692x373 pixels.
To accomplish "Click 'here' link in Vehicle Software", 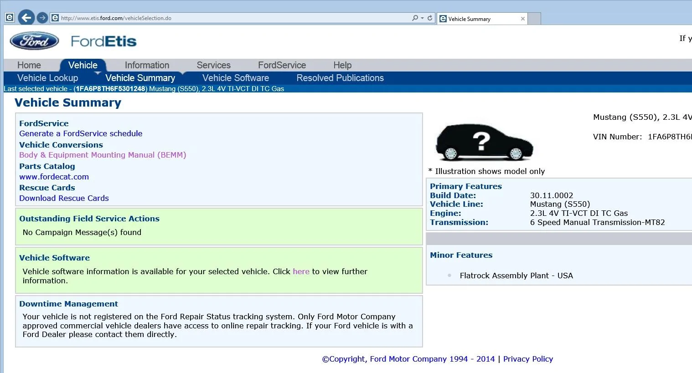I will (x=301, y=271).
